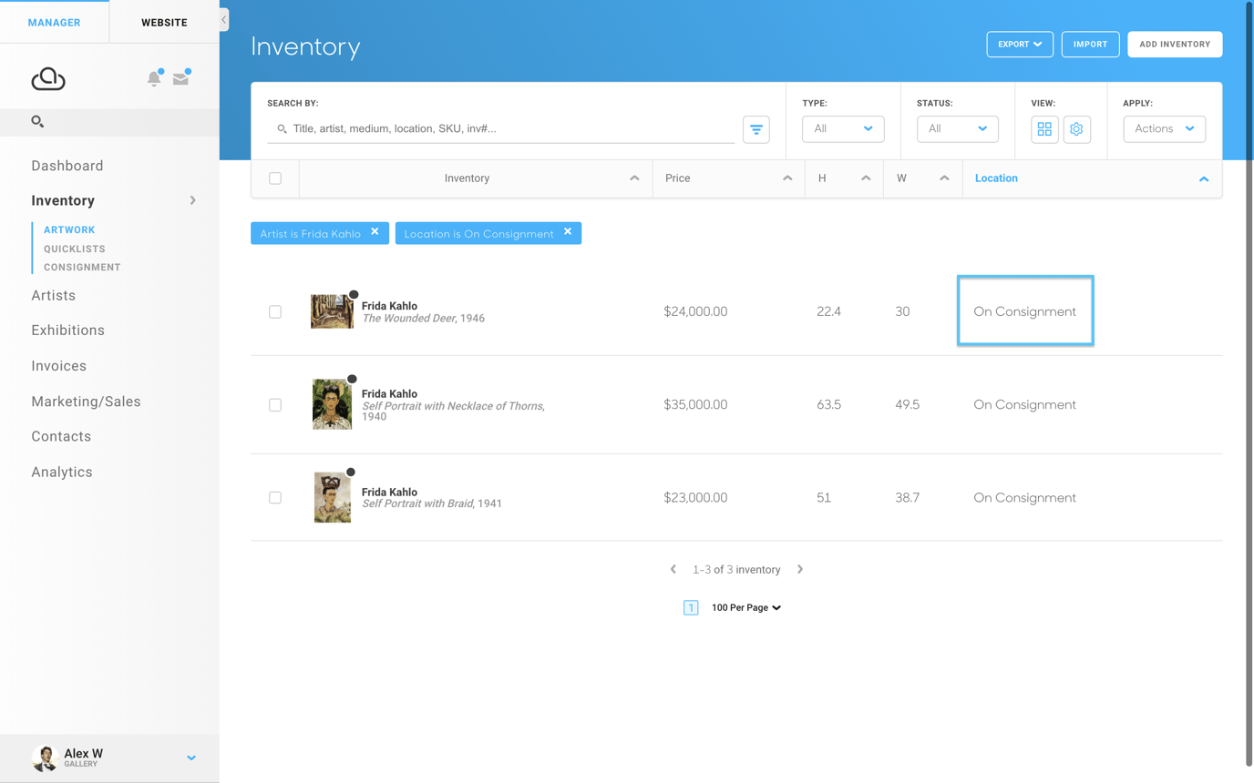1254x783 pixels.
Task: Open Artists from the sidebar
Action: [x=53, y=295]
